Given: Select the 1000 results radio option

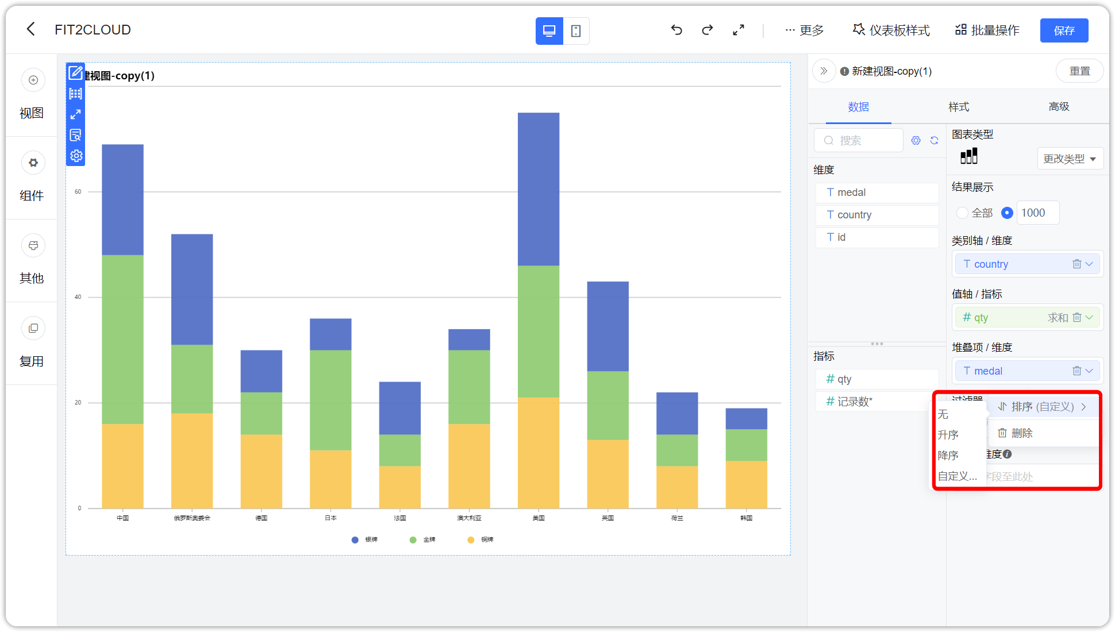Looking at the screenshot, I should [1006, 213].
